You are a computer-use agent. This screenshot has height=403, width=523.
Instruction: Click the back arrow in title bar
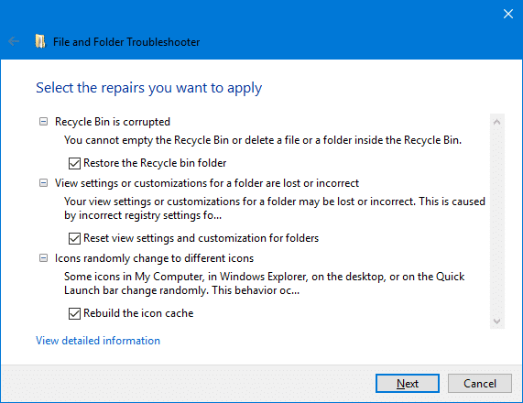[x=14, y=42]
